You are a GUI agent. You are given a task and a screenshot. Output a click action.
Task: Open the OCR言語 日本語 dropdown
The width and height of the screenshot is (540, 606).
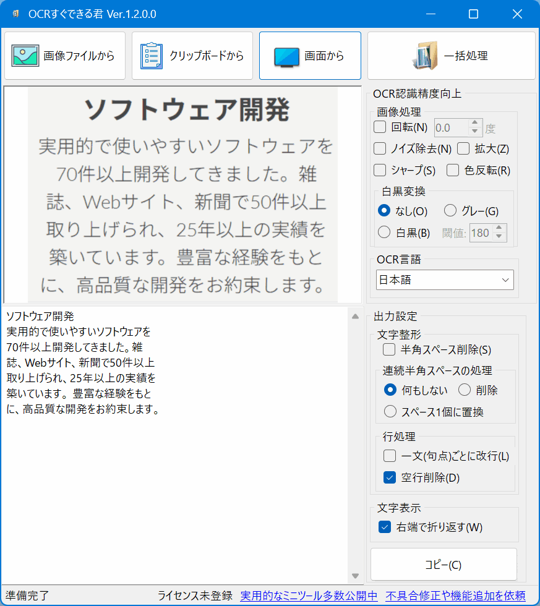pos(445,280)
